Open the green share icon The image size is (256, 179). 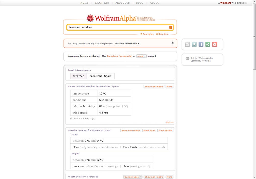point(208,44)
